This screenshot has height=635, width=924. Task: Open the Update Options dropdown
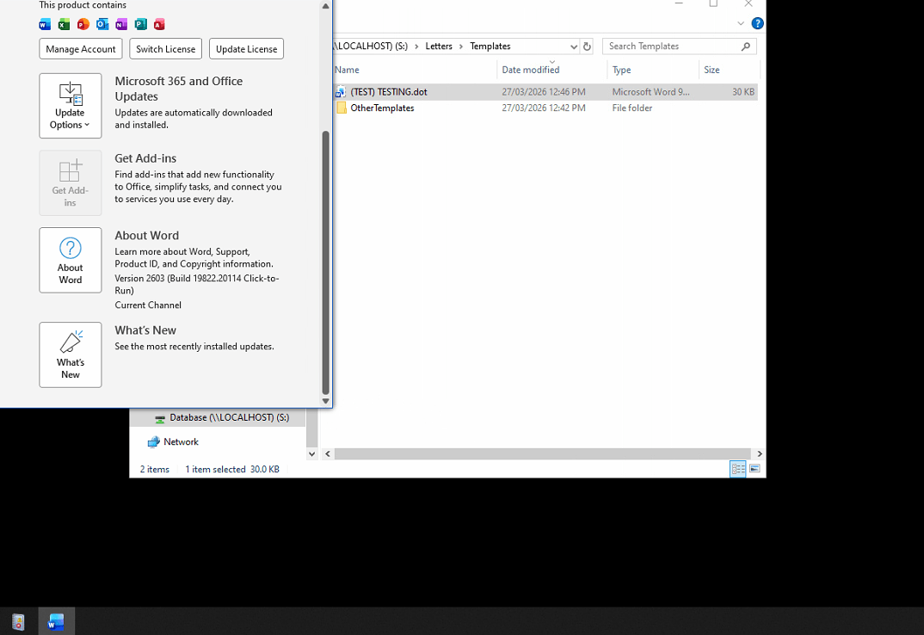coord(70,106)
